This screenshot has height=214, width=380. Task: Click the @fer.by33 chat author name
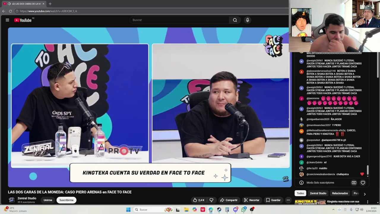click(312, 168)
